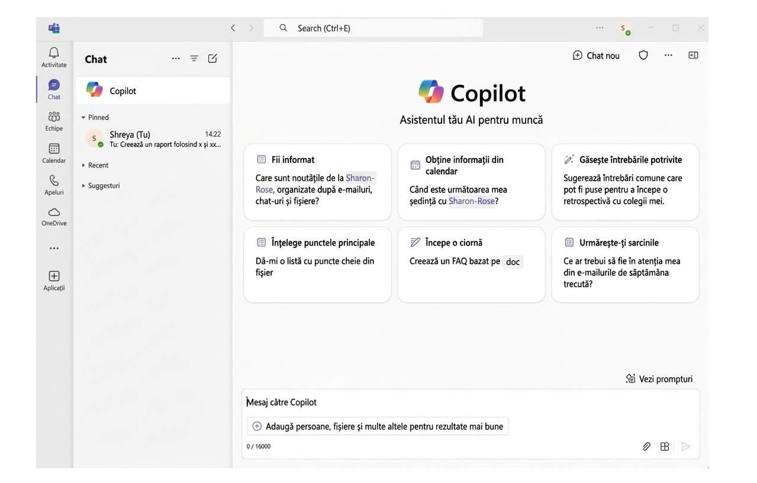This screenshot has width=757, height=483.
Task: Open title bar settings and more ellipsis
Action: (x=600, y=28)
